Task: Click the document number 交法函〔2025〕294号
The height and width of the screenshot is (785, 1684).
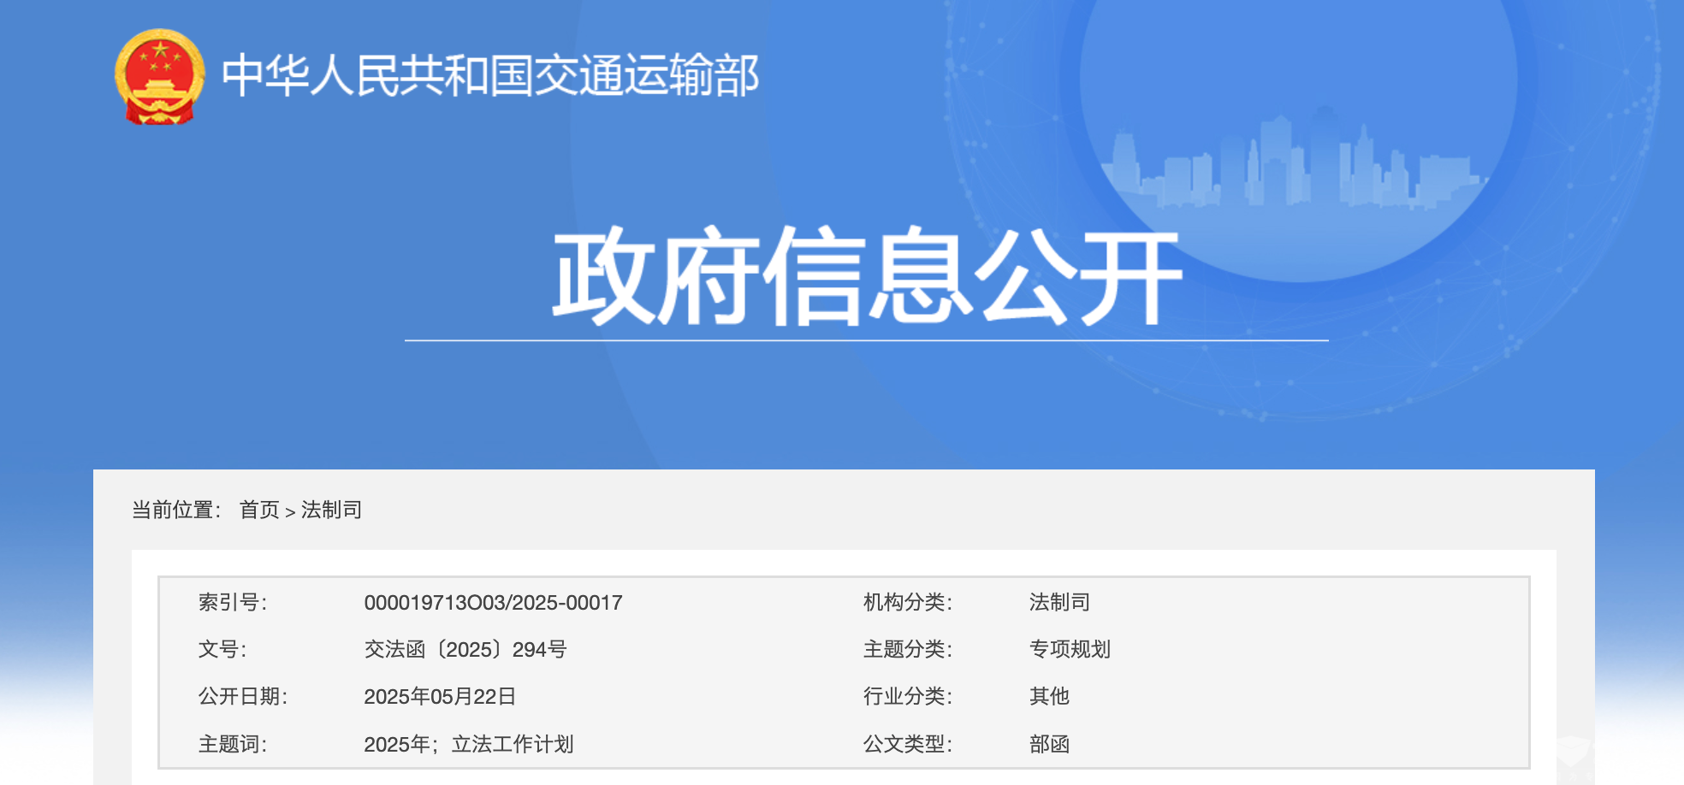Action: (x=465, y=650)
